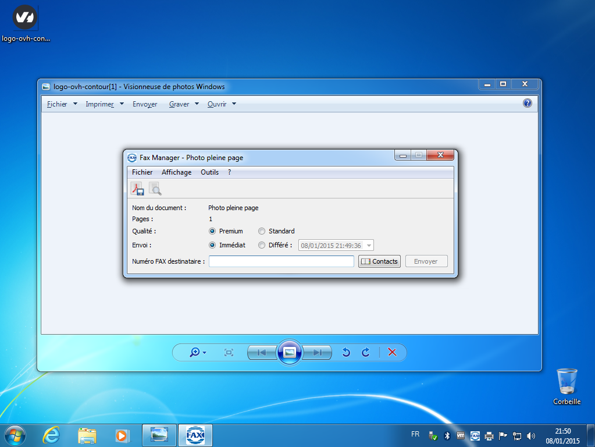This screenshot has height=447, width=595.
Task: Select Premium quality radio button
Action: pyautogui.click(x=212, y=231)
